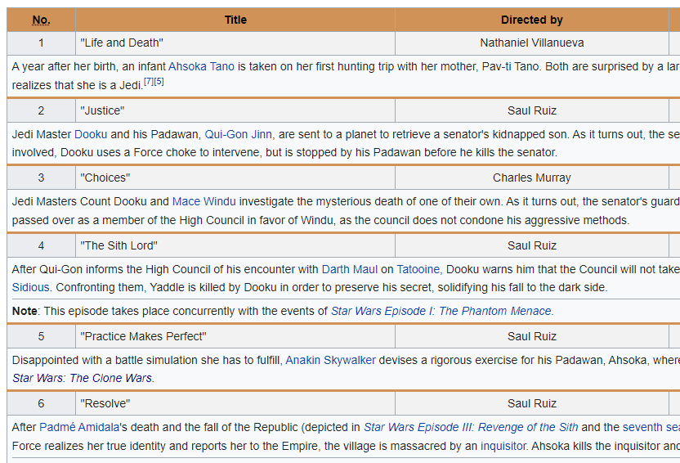The height and width of the screenshot is (463, 680).
Task: Select "The Sith Lord" title cell
Action: pos(235,245)
